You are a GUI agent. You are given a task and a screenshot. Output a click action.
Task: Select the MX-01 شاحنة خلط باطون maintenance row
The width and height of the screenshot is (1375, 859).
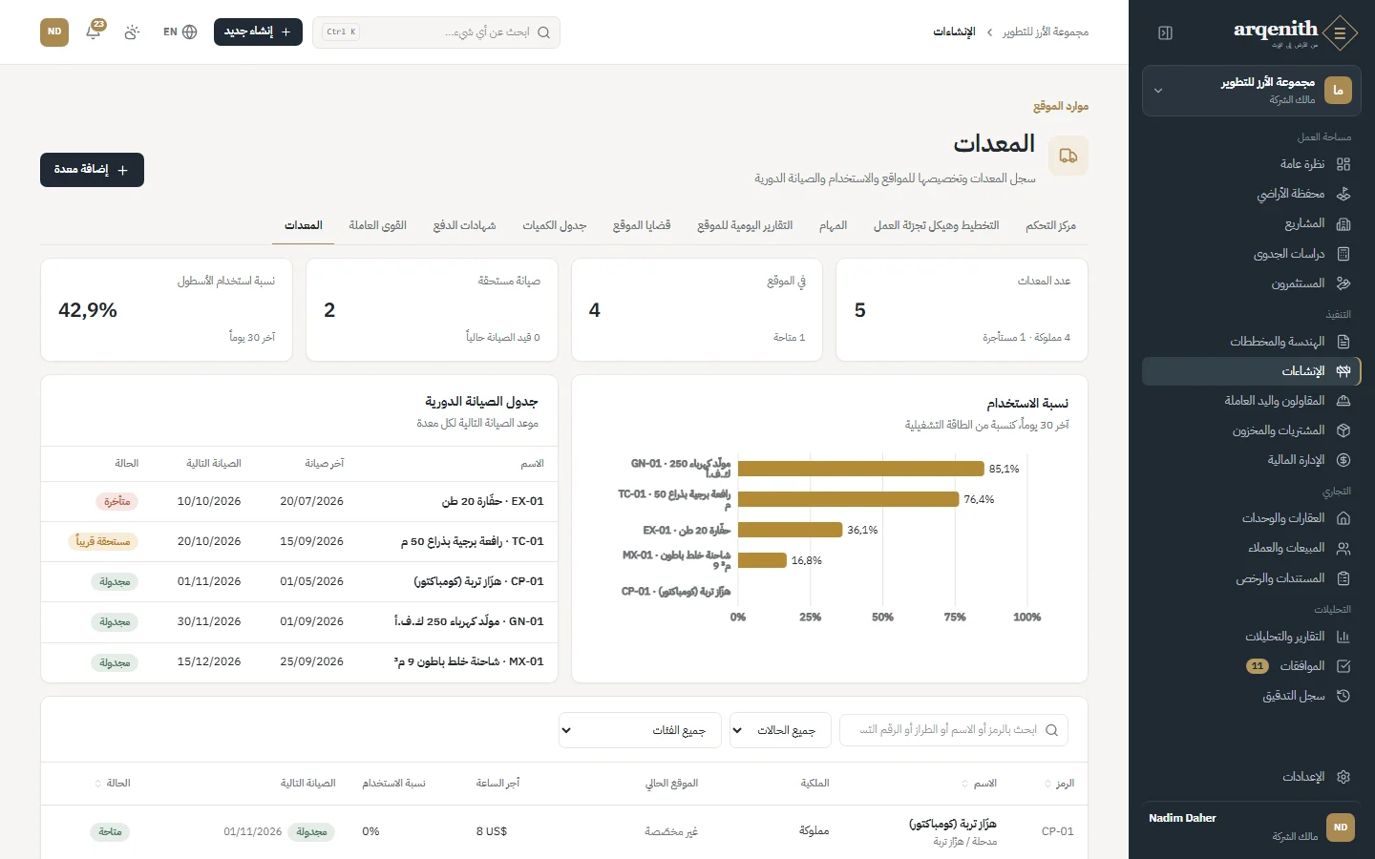coord(300,662)
